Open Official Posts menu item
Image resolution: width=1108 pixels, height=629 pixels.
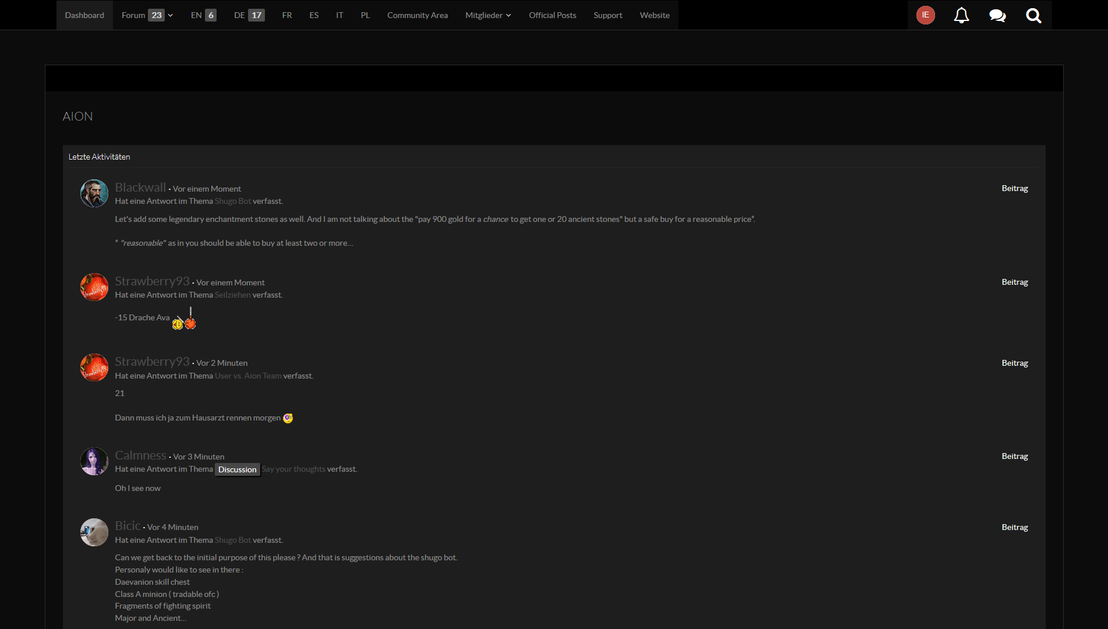[552, 15]
